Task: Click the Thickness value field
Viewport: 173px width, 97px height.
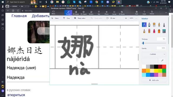Action: tap(161, 39)
